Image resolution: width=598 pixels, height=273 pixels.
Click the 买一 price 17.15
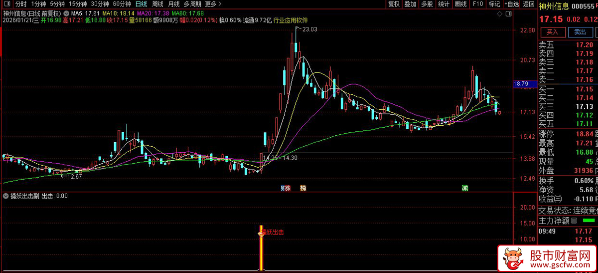point(585,89)
